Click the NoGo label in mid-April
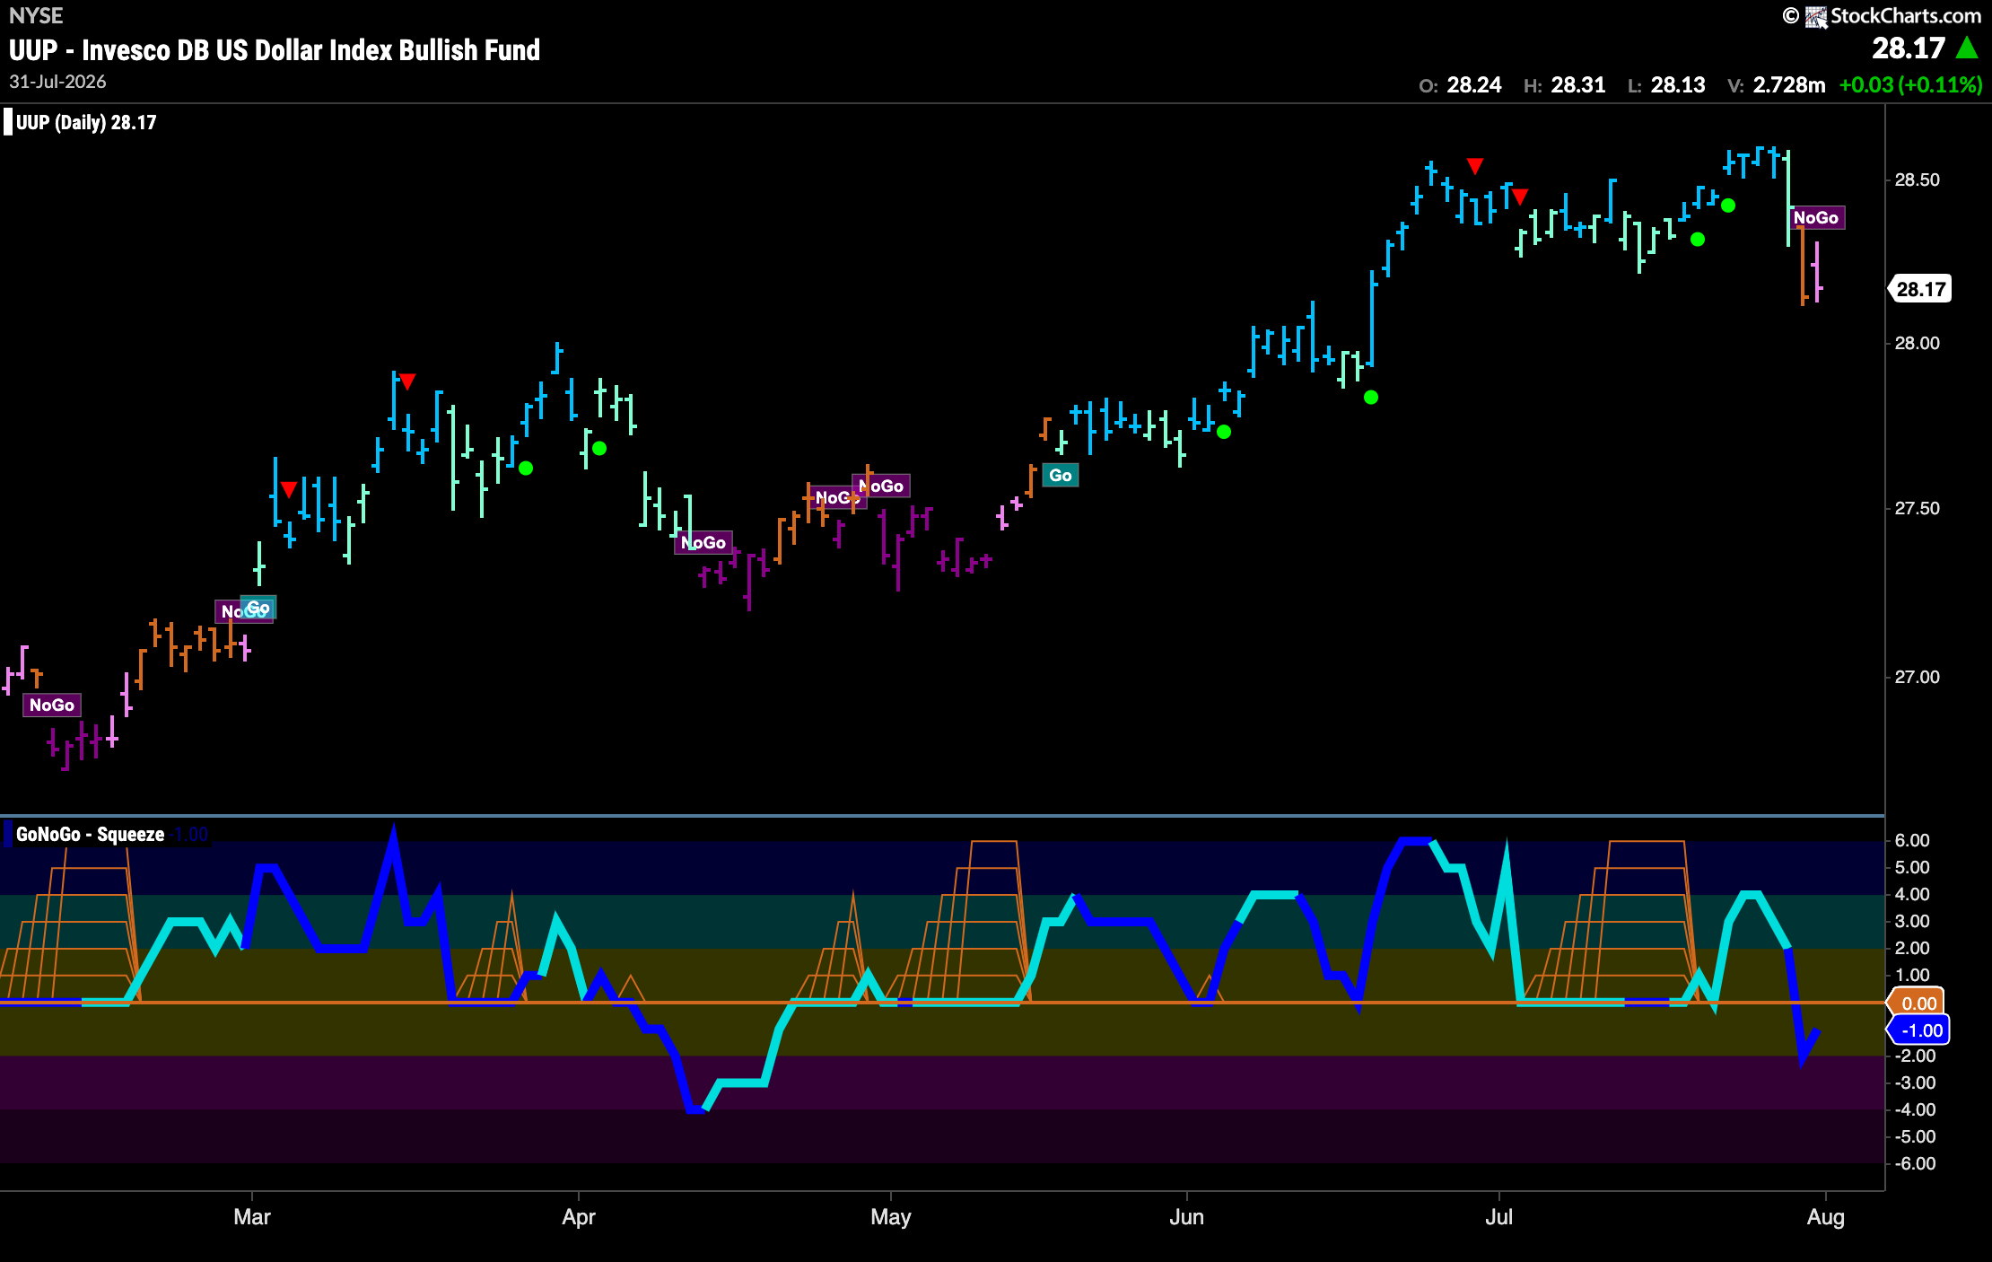The image size is (1992, 1262). pyautogui.click(x=703, y=542)
